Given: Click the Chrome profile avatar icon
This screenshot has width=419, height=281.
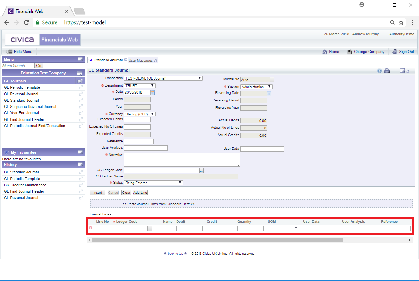Looking at the screenshot, I should click(362, 5).
